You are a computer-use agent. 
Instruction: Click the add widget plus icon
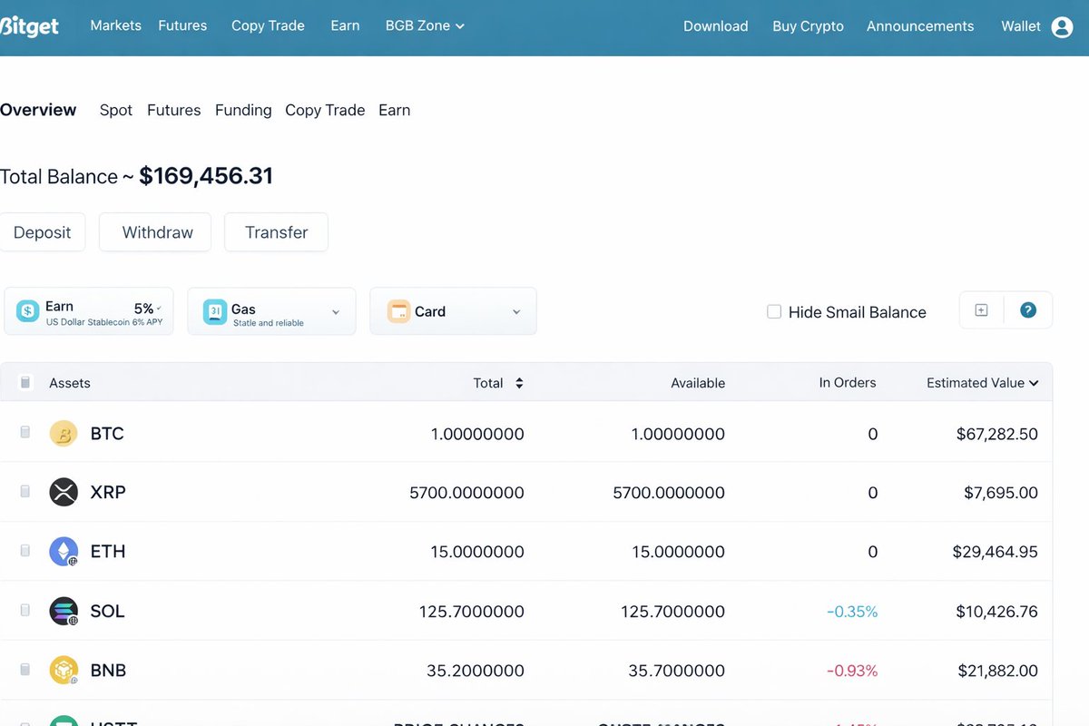pyautogui.click(x=981, y=310)
